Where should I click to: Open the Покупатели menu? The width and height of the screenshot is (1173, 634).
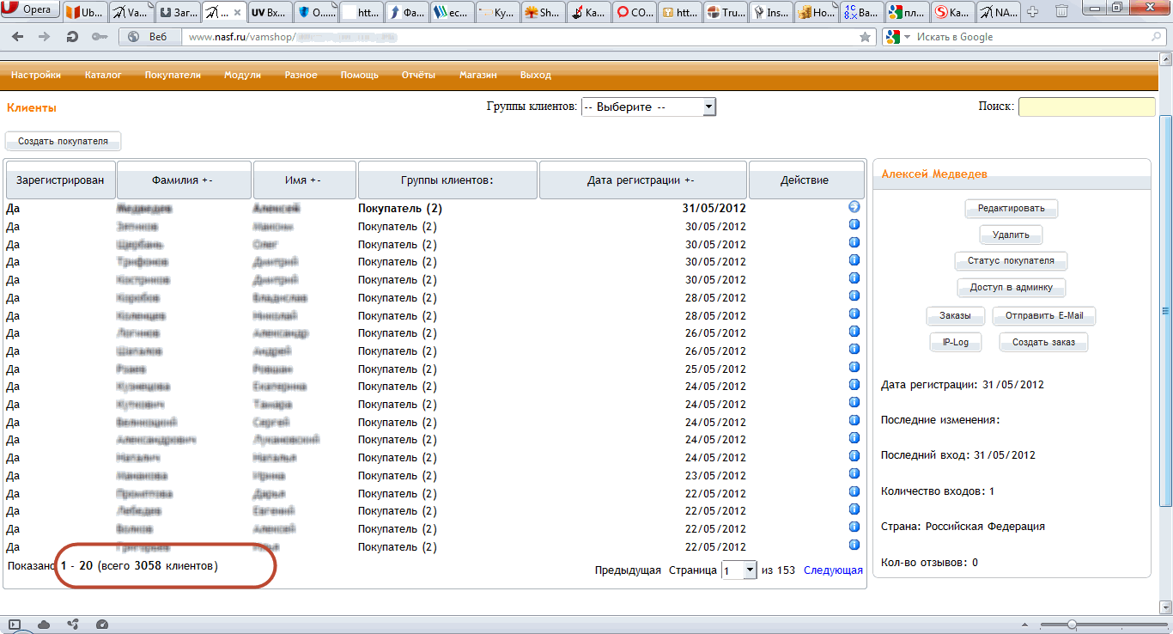[173, 75]
